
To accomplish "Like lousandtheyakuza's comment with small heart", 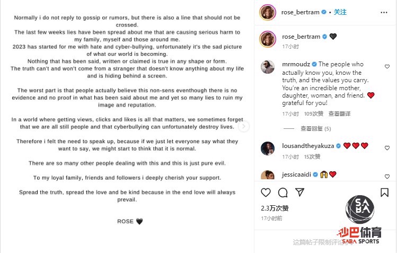I will pyautogui.click(x=385, y=146).
